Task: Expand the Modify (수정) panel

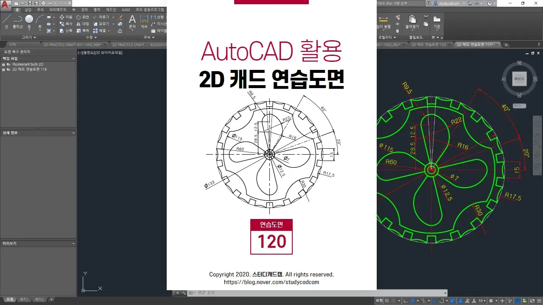Action: click(92, 37)
